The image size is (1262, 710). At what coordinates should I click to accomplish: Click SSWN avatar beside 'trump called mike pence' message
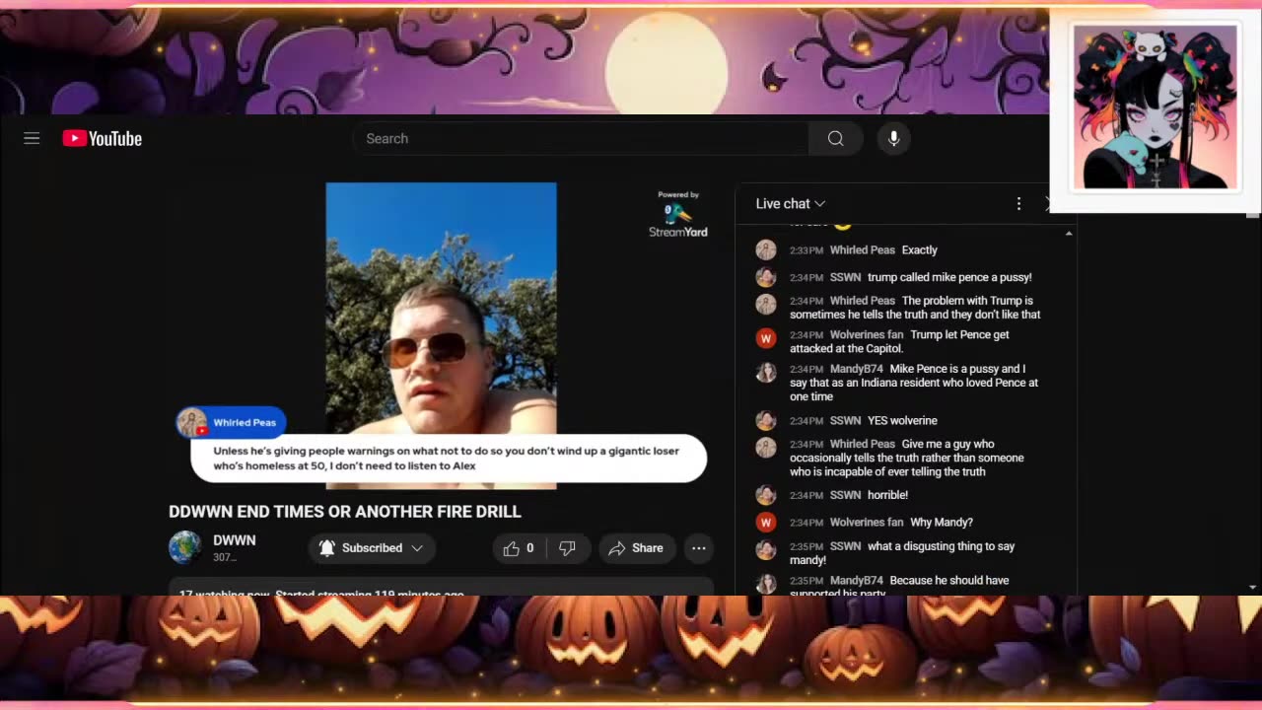tap(766, 278)
